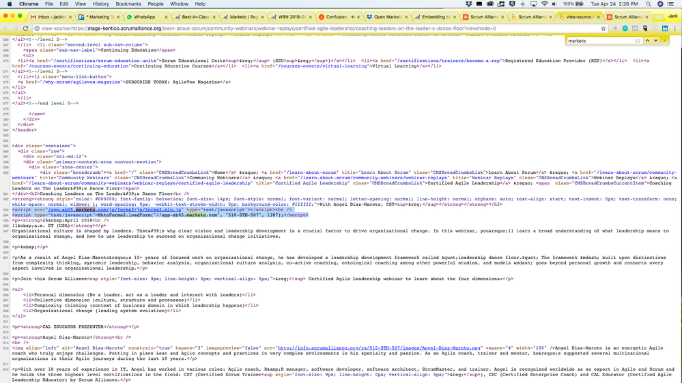The width and height of the screenshot is (682, 383).
Task: Jump to next find result
Action: (656, 41)
